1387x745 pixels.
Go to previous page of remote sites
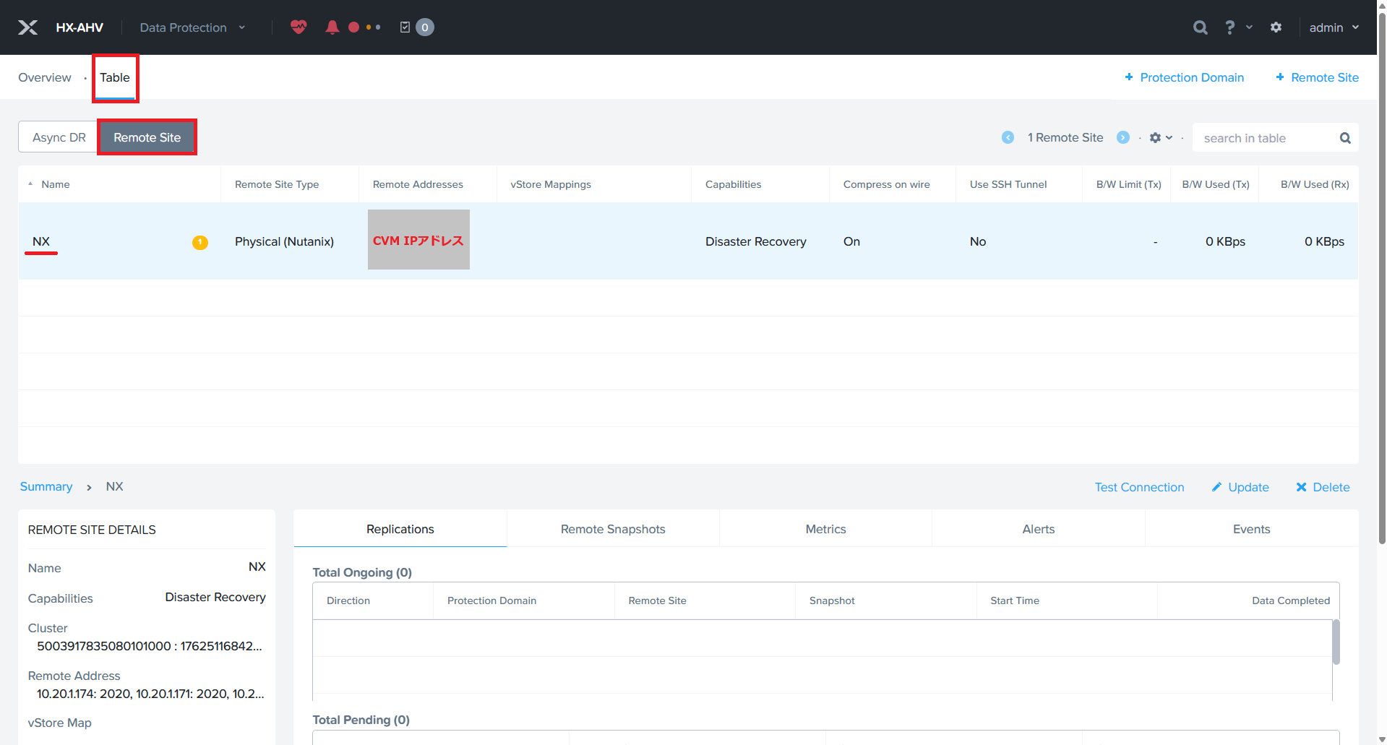[x=1008, y=137]
